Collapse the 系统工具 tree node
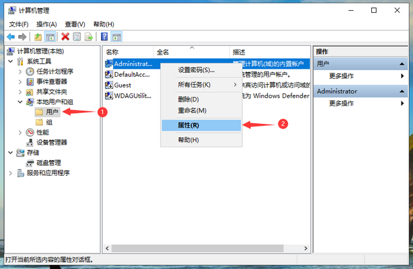Viewport: 413px width, 269px height. pos(9,62)
